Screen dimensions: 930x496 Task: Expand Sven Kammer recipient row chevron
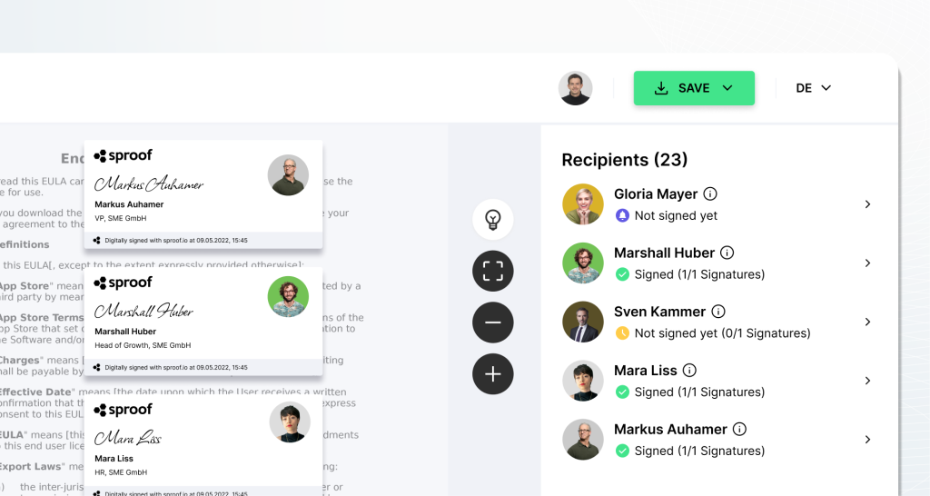(867, 322)
